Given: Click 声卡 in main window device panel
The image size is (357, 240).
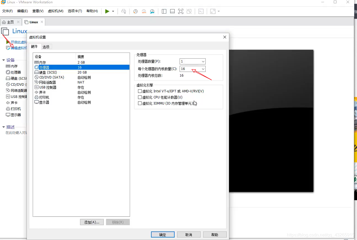Looking at the screenshot, I should tap(12, 103).
